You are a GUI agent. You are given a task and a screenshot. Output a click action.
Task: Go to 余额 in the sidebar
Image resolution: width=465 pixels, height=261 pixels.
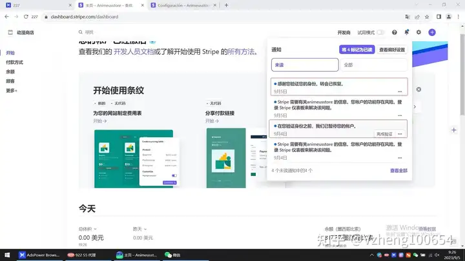10,72
